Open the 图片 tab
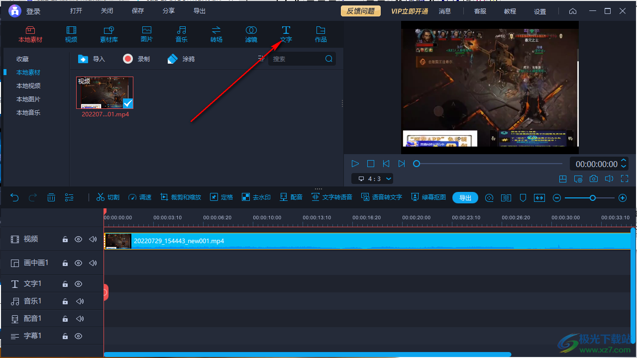The width and height of the screenshot is (637, 358). (x=147, y=34)
